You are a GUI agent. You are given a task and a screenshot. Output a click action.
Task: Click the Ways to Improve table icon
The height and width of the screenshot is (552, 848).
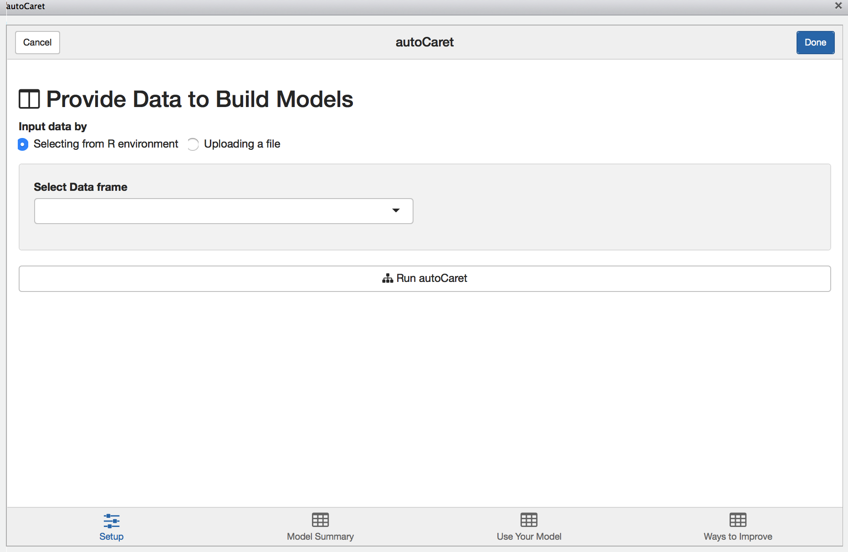point(738,520)
